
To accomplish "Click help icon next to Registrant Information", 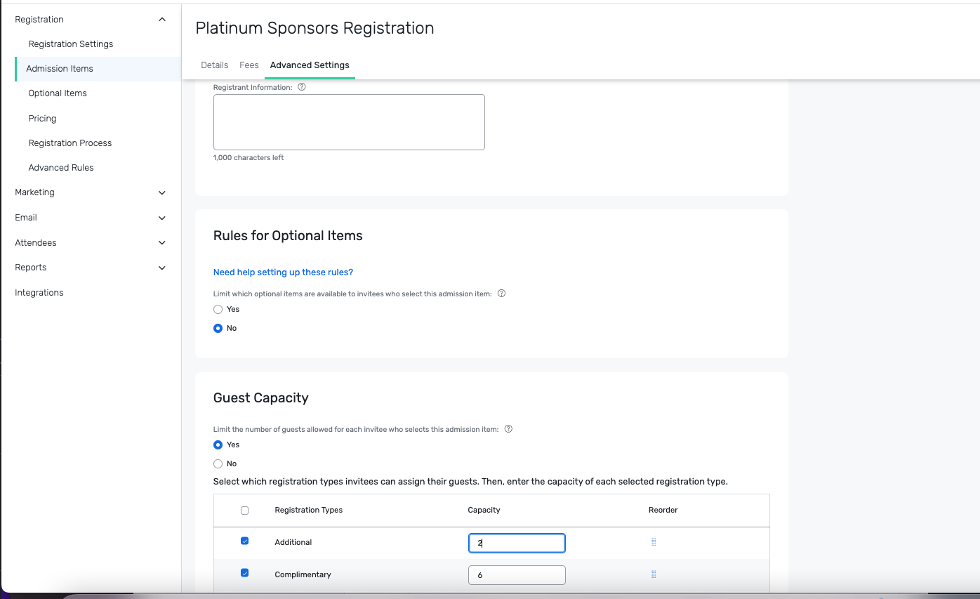I will [302, 88].
